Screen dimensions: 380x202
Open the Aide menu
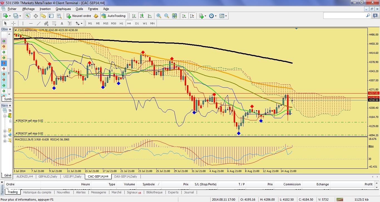106,9
